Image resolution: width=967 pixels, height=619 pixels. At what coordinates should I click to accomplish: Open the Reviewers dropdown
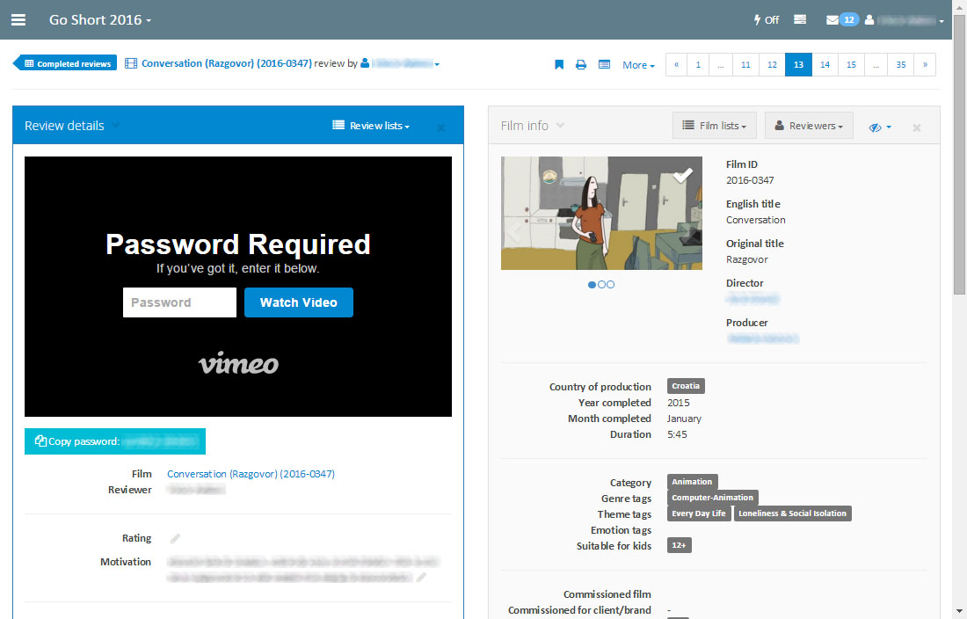click(x=809, y=126)
